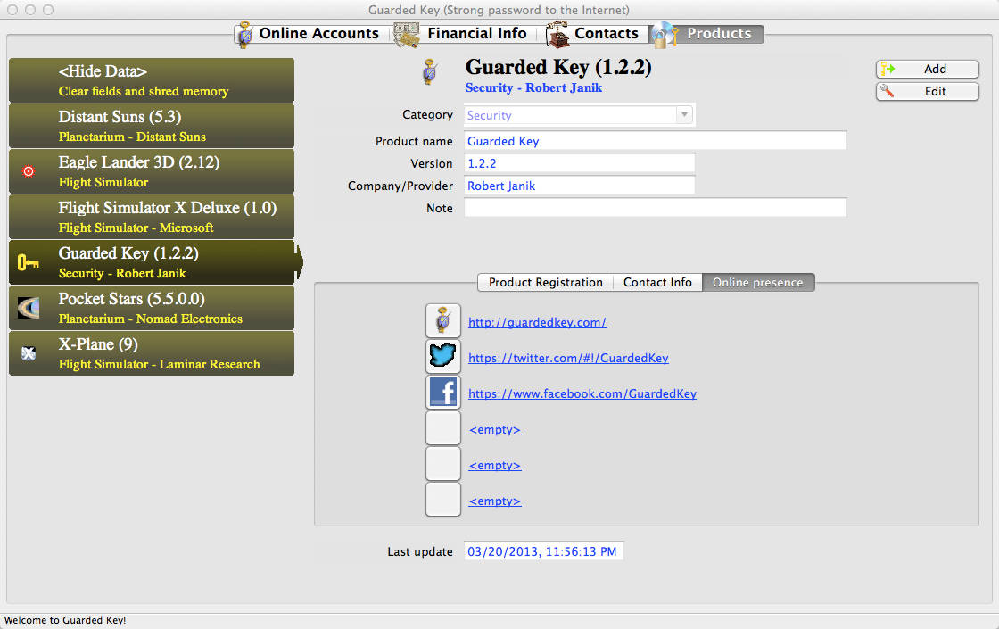Click the golden key Online Accounts tab icon
999x629 pixels.
244,34
